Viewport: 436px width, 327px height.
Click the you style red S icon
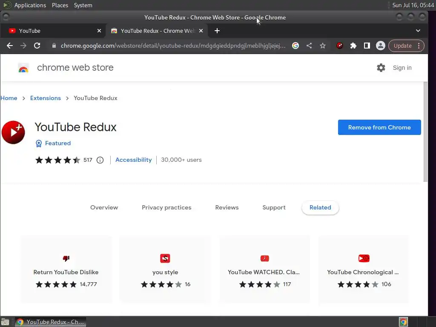click(165, 258)
